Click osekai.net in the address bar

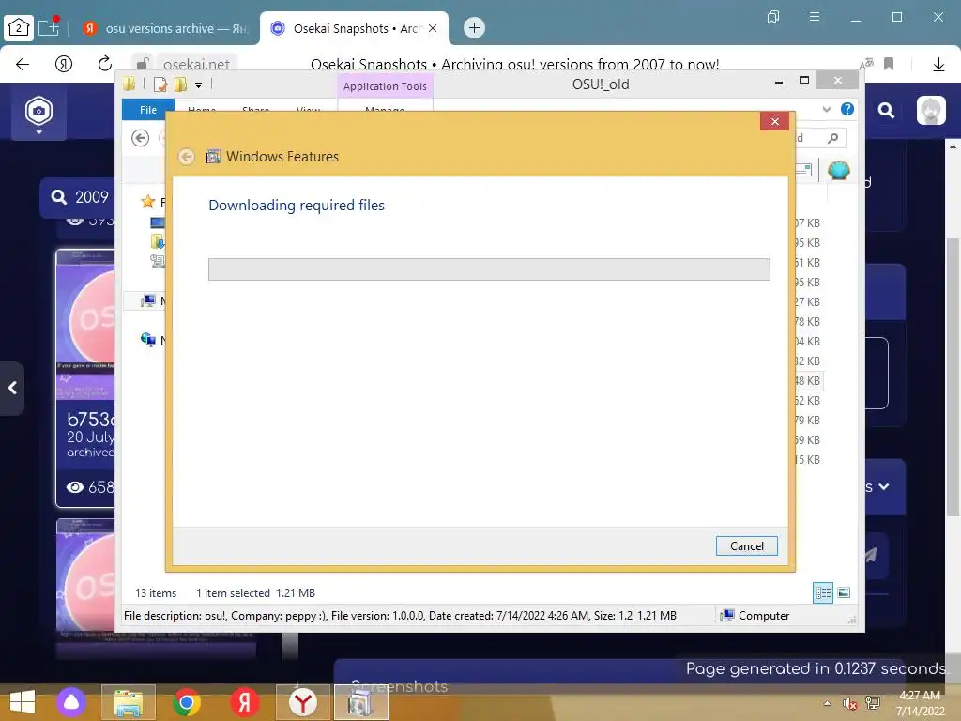tap(196, 64)
